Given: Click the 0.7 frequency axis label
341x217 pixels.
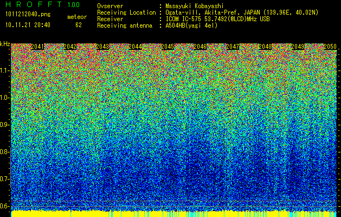Looking at the screenshot, I should [x=4, y=179].
